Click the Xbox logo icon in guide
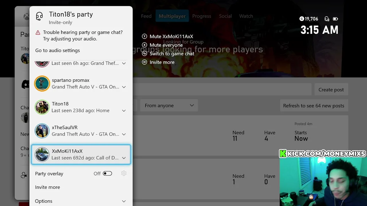367x206 pixels. click(26, 17)
